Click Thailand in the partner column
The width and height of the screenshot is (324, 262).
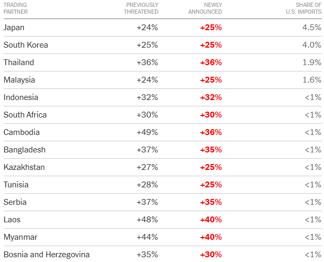[x=19, y=62]
